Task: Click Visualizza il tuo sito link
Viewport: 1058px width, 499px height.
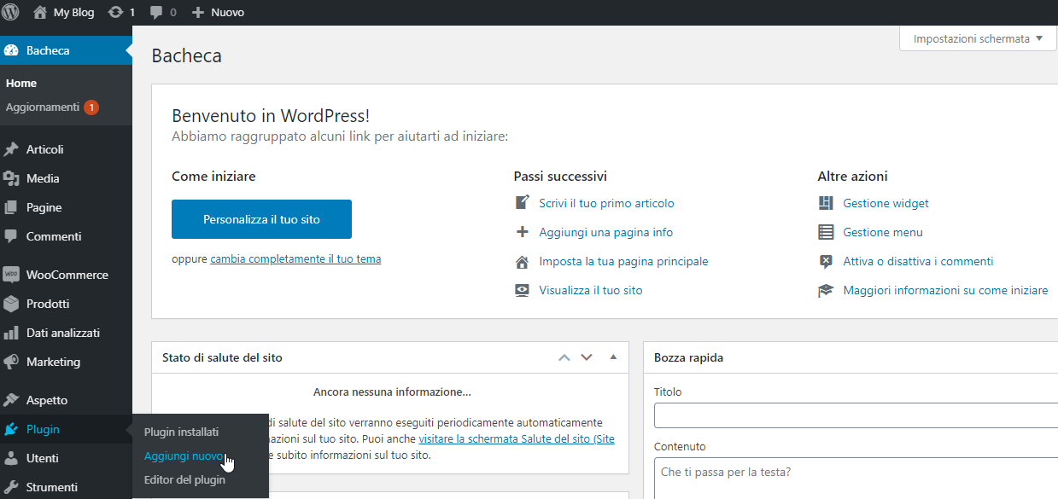Action: pyautogui.click(x=590, y=290)
